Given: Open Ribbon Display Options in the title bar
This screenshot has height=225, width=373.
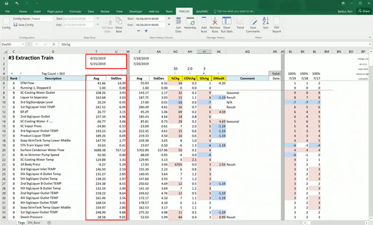Looking at the screenshot, I should click(343, 3).
